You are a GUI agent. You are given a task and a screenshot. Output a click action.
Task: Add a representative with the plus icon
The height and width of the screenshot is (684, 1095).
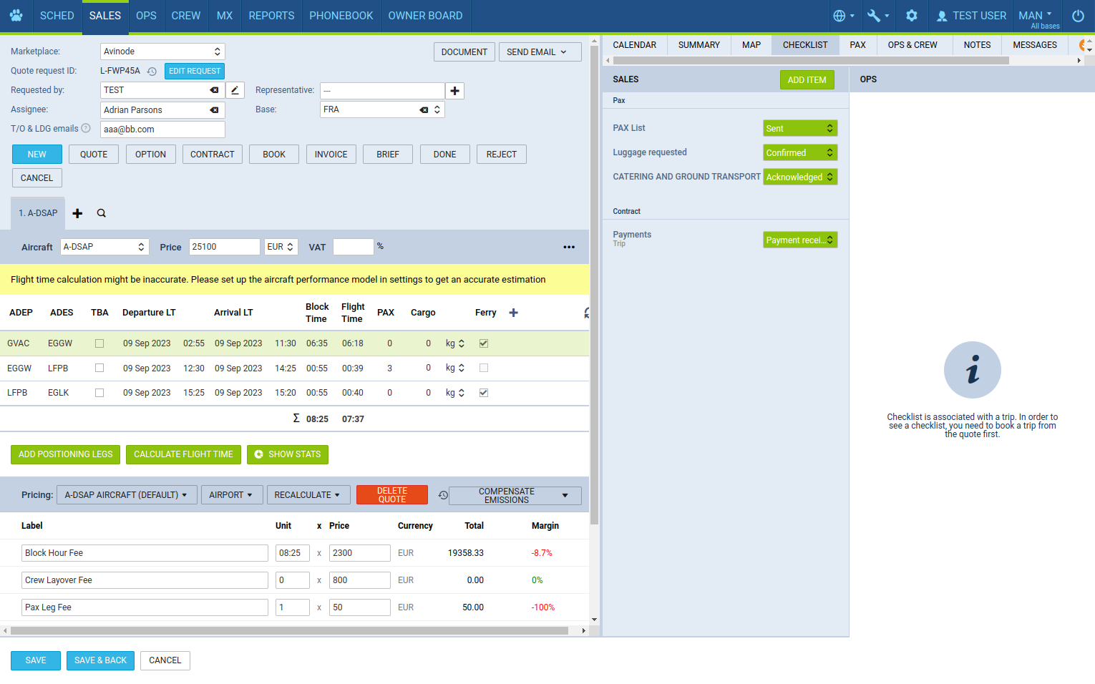coord(454,91)
